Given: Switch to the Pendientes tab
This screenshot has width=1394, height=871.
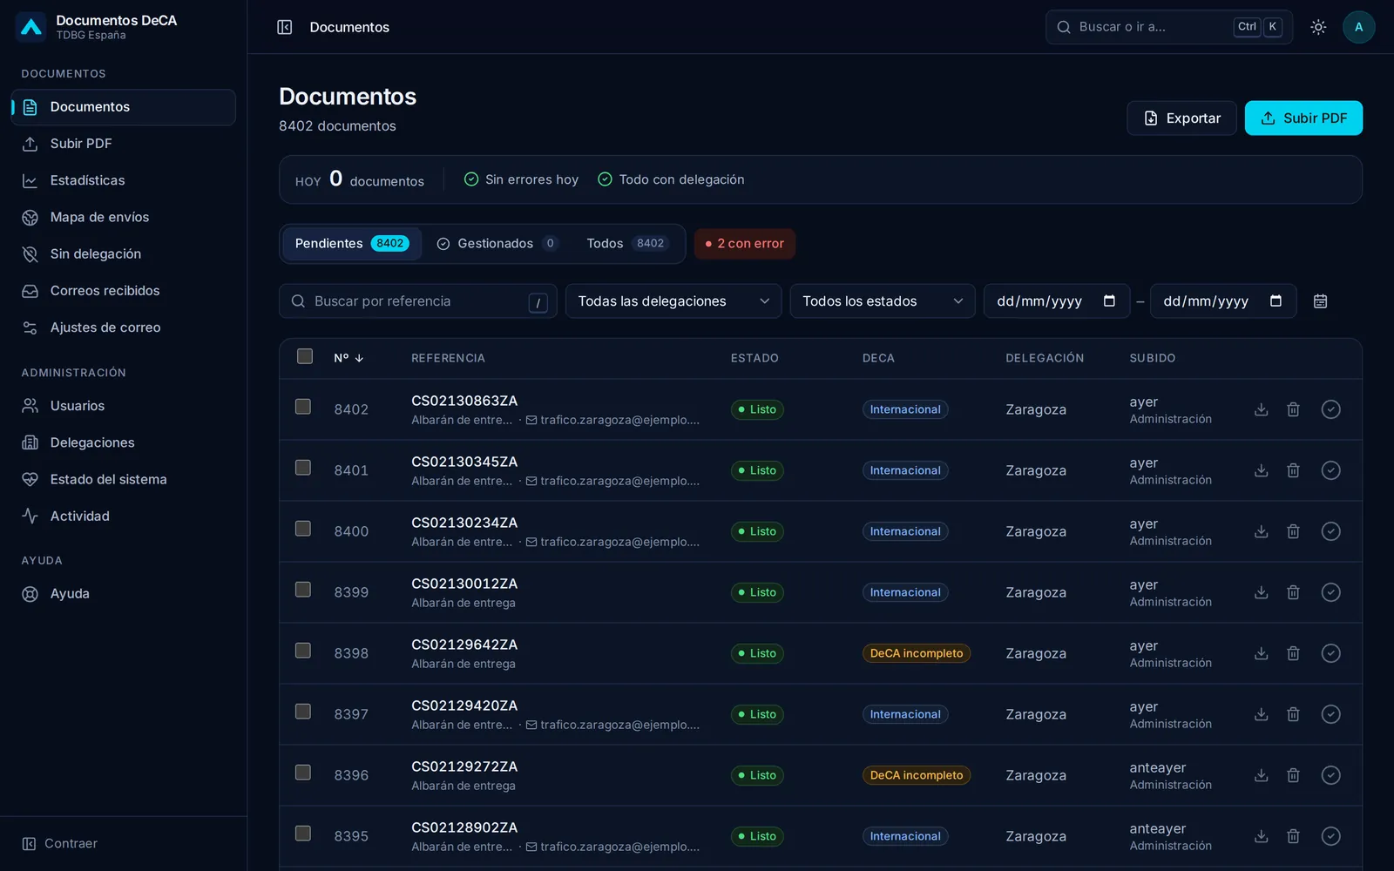Looking at the screenshot, I should 352,244.
